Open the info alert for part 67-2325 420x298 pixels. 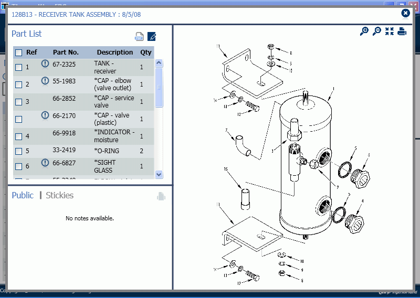coord(45,63)
